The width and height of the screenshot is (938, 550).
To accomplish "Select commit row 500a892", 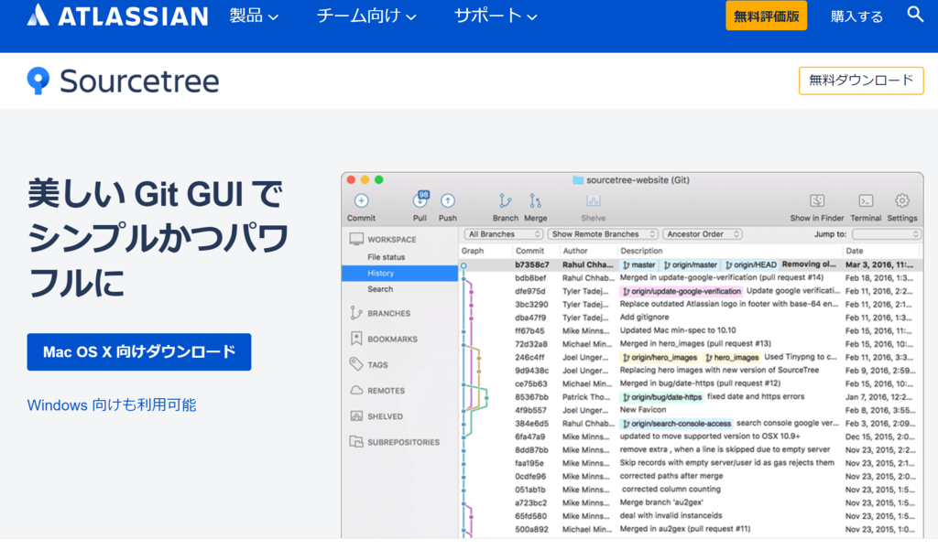I will tap(691, 529).
